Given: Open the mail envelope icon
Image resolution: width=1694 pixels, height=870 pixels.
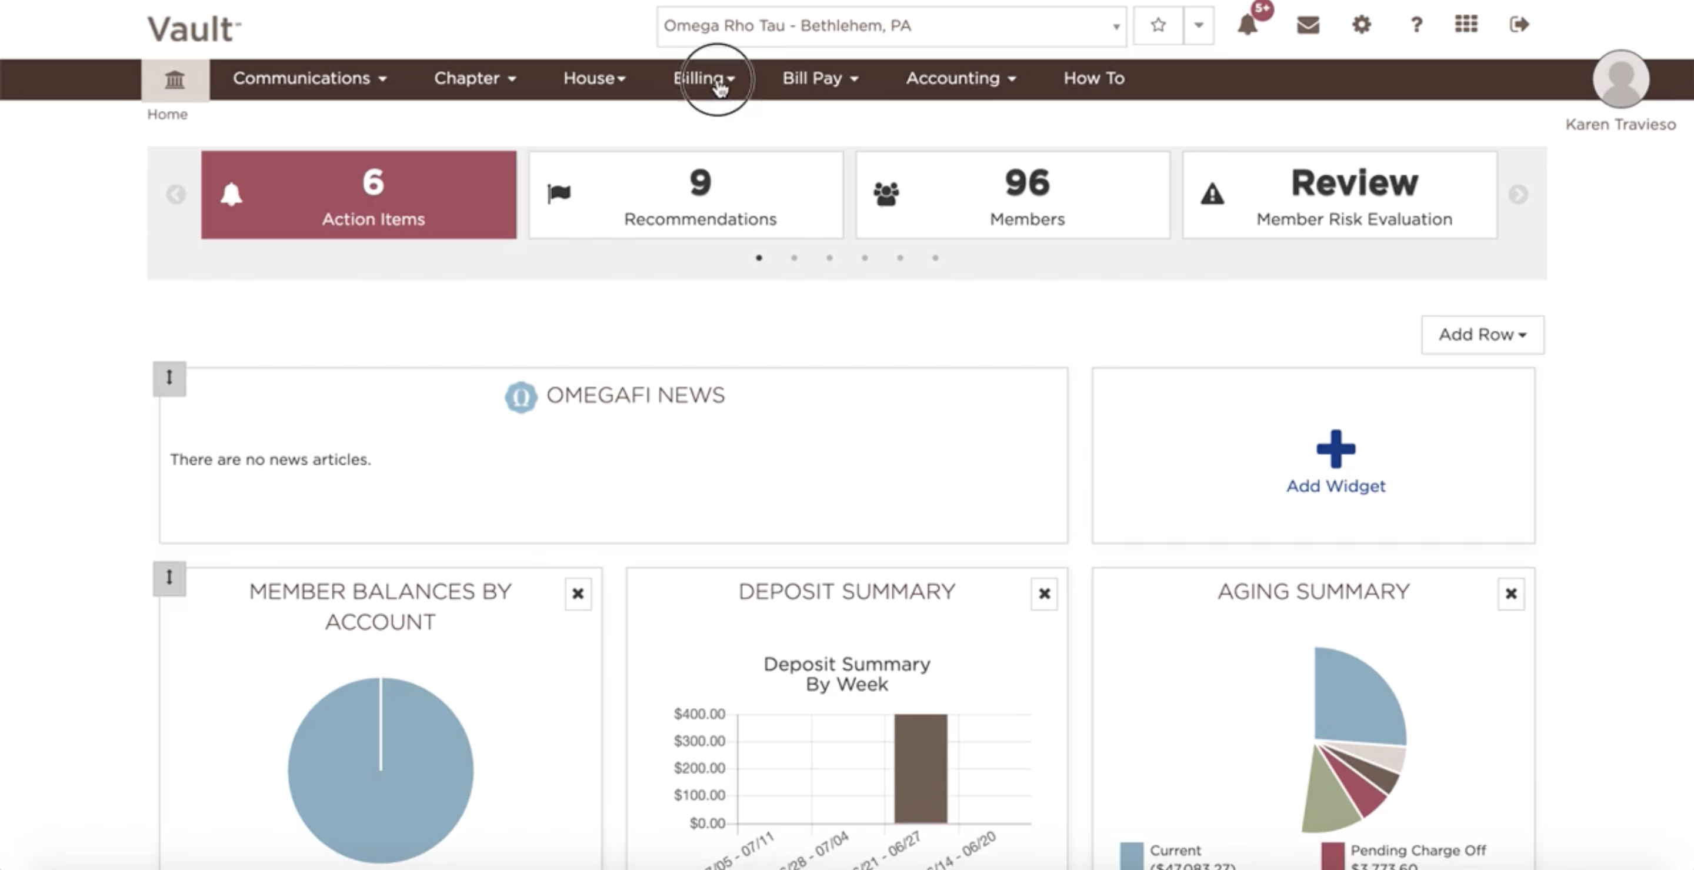Looking at the screenshot, I should pyautogui.click(x=1308, y=26).
